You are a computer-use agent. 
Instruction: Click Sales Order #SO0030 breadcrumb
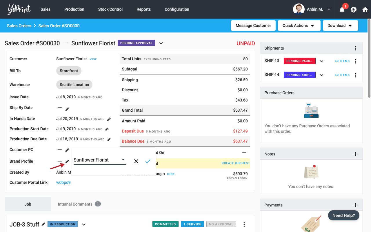[59, 26]
